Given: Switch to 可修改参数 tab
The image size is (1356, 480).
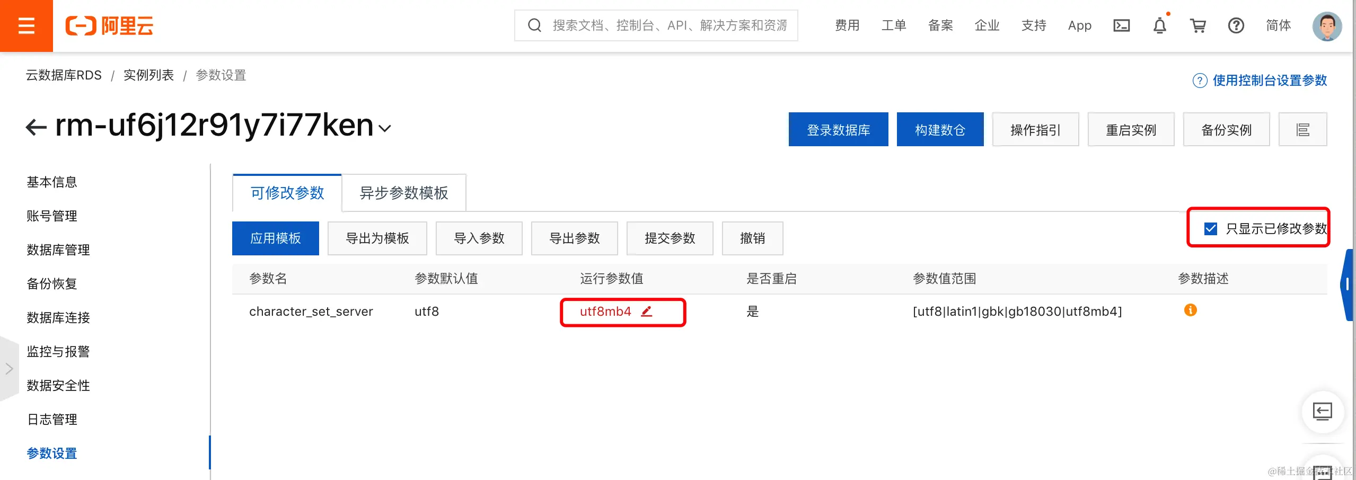Looking at the screenshot, I should [287, 193].
